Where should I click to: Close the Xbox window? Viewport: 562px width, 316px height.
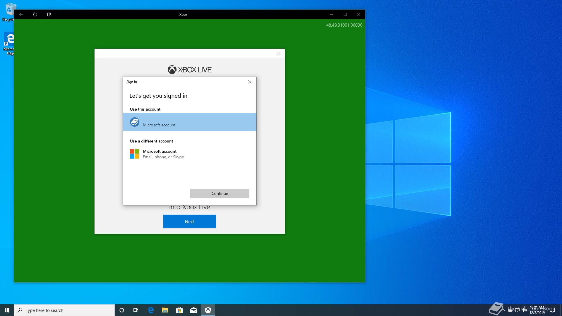359,14
